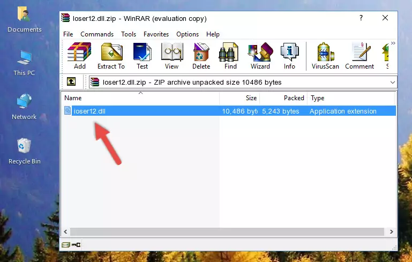Open the Options menu
The height and width of the screenshot is (262, 412).
click(x=188, y=34)
